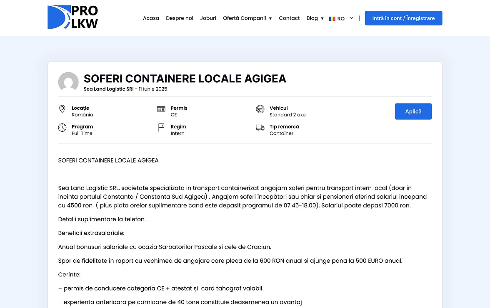Click the flag Regim icon
The image size is (490, 308).
[x=161, y=128]
